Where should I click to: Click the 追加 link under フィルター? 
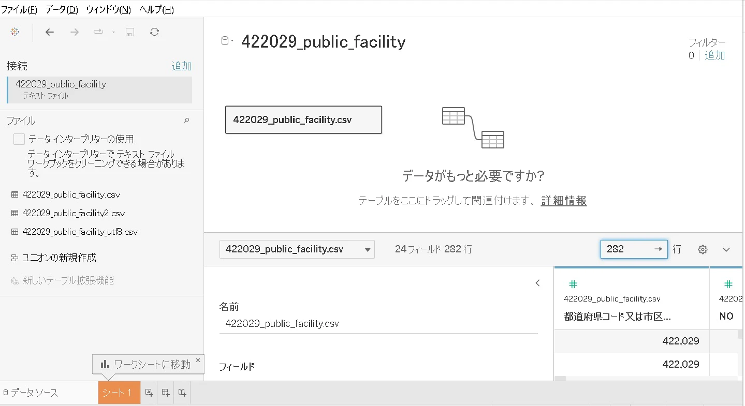[715, 55]
